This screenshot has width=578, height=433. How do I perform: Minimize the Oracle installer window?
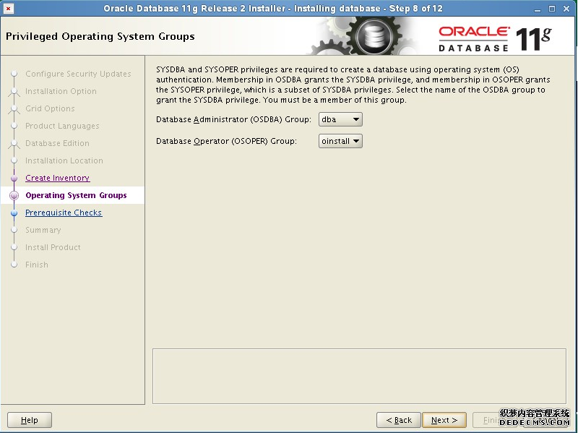(538, 9)
